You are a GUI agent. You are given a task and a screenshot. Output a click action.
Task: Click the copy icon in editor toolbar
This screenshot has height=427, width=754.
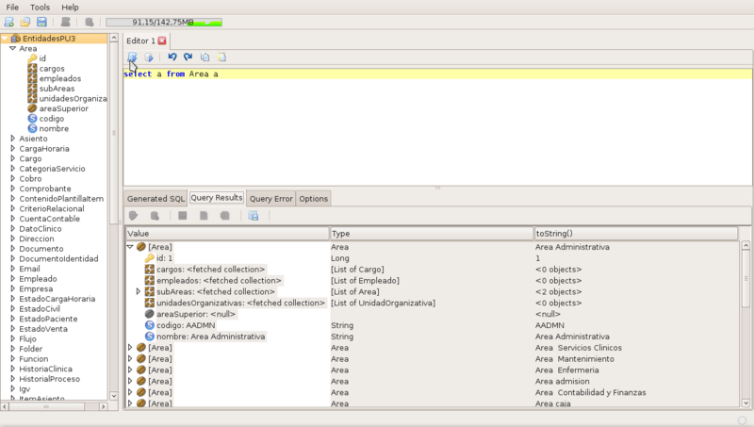205,57
